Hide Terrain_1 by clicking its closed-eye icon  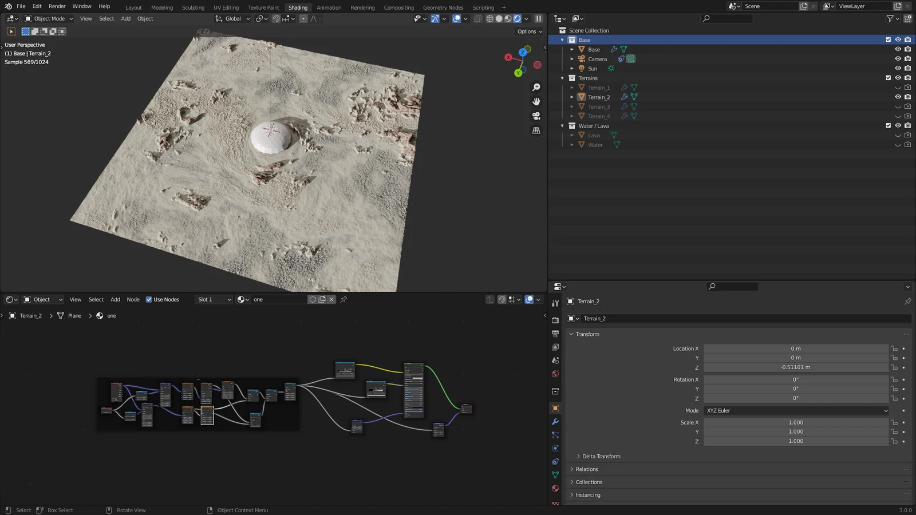click(x=897, y=87)
